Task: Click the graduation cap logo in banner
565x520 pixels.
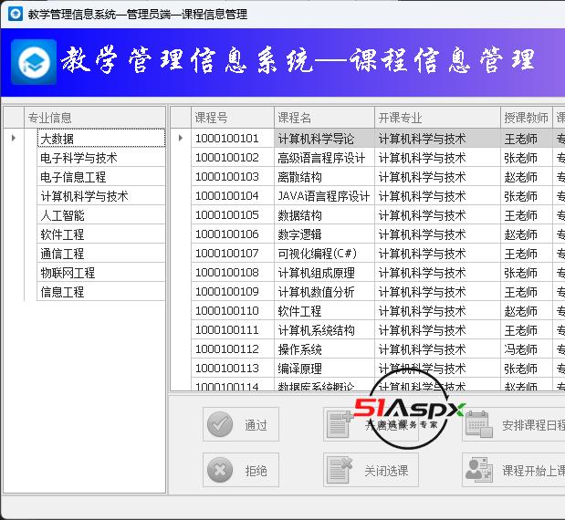Action: coord(34,62)
